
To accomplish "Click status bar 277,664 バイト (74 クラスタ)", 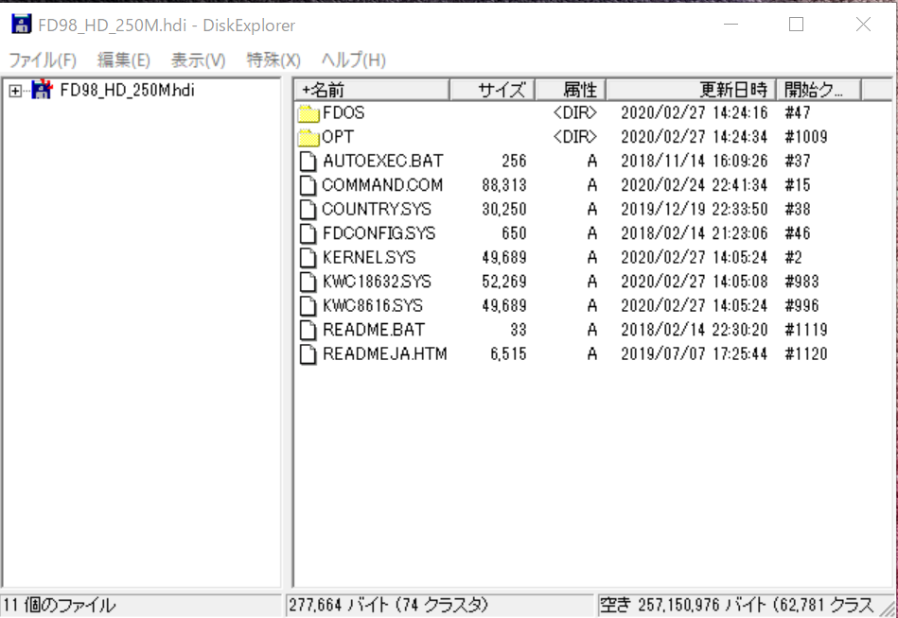I will pyautogui.click(x=388, y=605).
